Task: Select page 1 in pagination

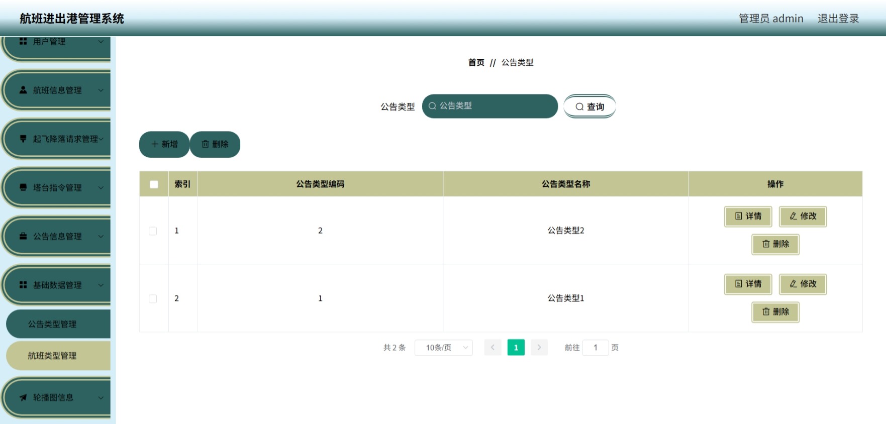Action: [516, 347]
